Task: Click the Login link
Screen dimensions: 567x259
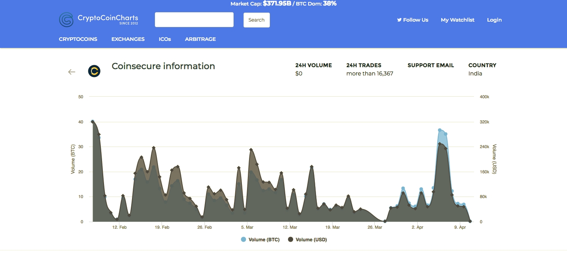Action: pos(494,20)
